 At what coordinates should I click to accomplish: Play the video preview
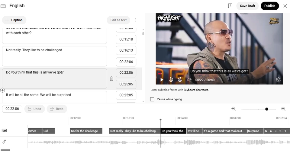[x=162, y=80]
